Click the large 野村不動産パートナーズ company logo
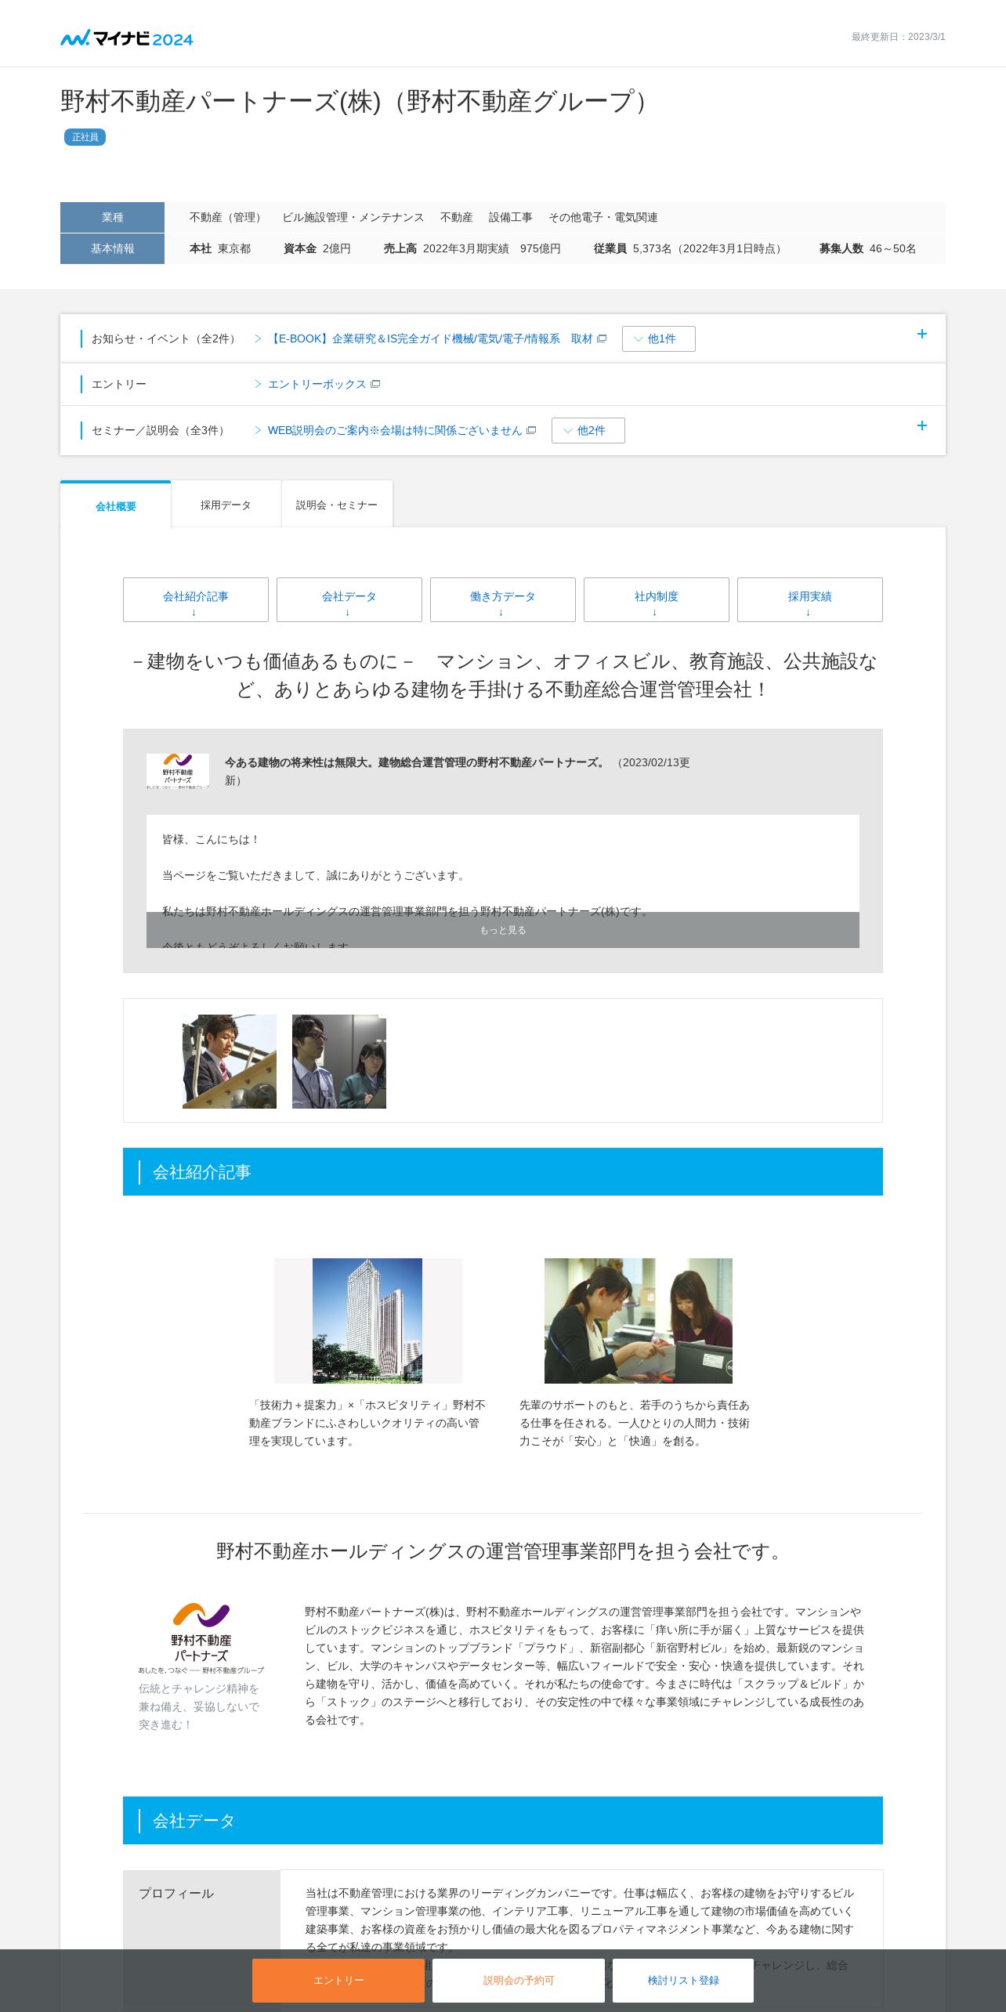1006x2012 pixels. 201,1637
